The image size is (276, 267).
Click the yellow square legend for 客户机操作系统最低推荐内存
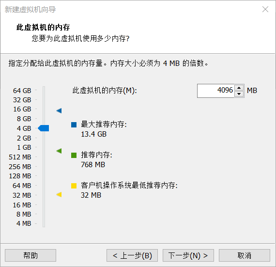click(74, 186)
